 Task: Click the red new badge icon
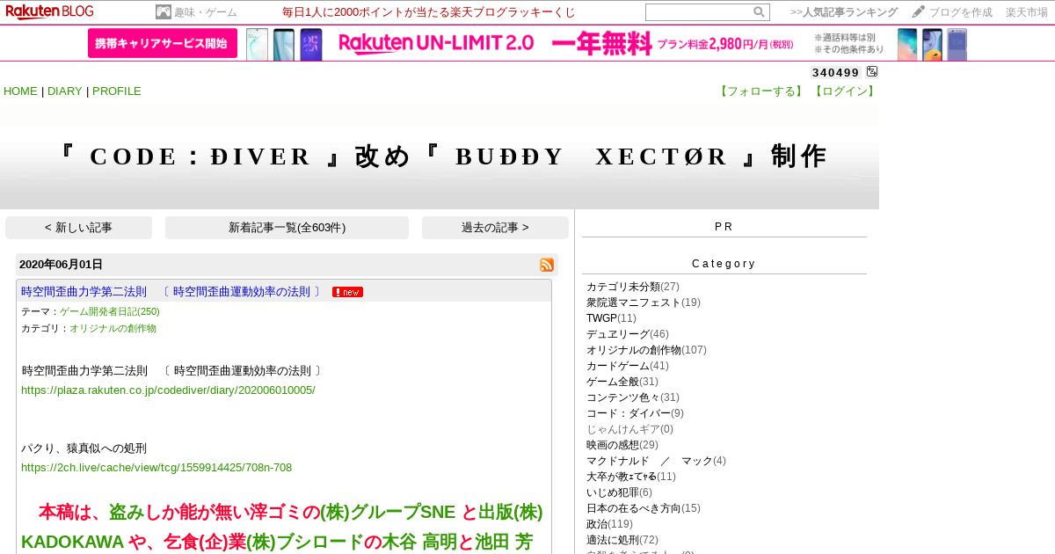coord(347,292)
